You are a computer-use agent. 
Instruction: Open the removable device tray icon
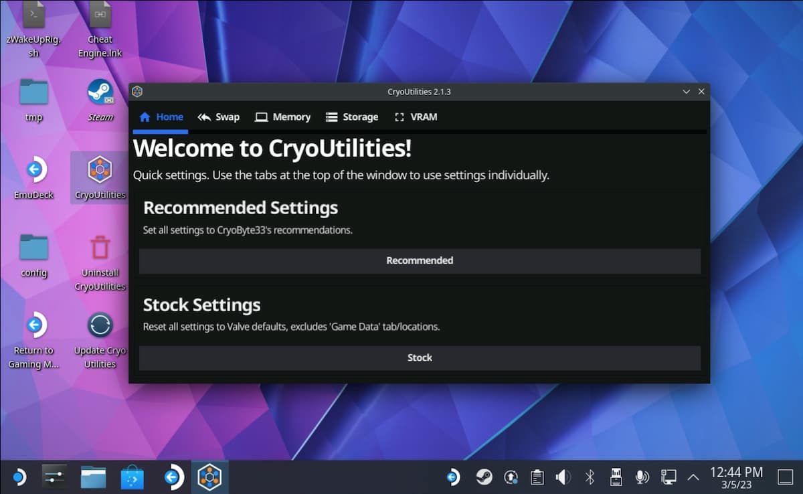click(x=616, y=477)
